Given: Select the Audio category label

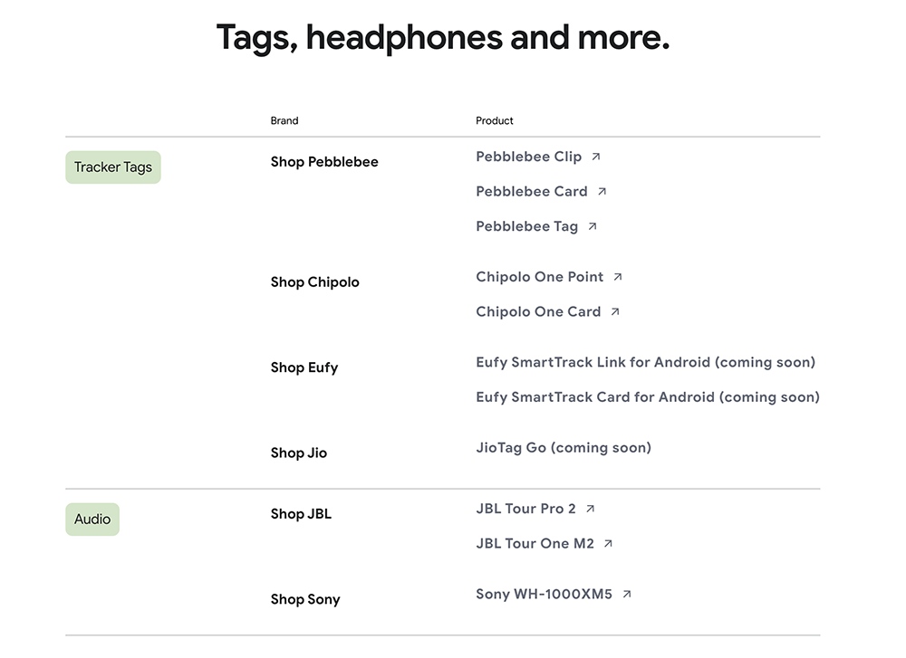Looking at the screenshot, I should click(x=92, y=520).
